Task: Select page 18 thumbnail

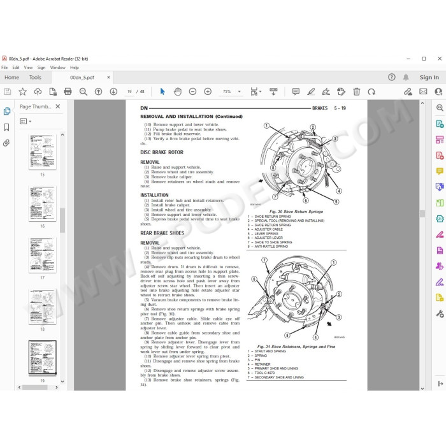Action: point(43,306)
